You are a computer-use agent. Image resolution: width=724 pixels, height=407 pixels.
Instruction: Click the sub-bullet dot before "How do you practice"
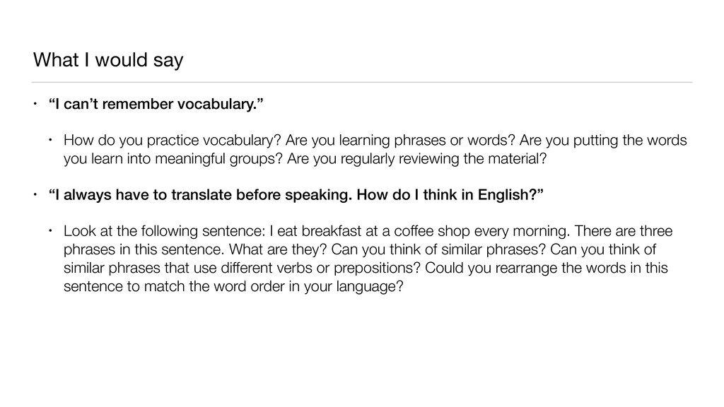[x=52, y=139]
